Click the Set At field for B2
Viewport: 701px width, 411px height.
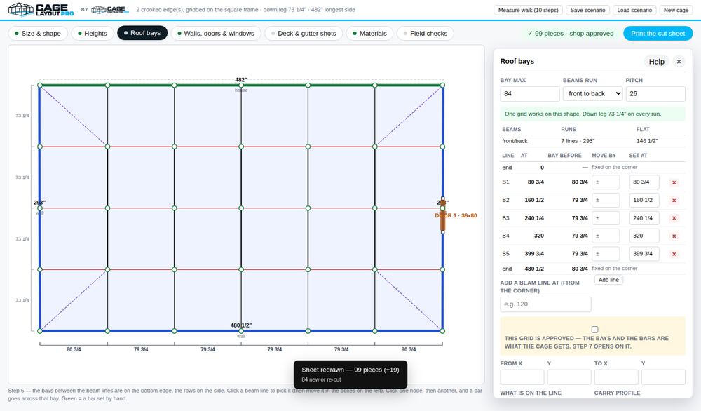point(644,201)
